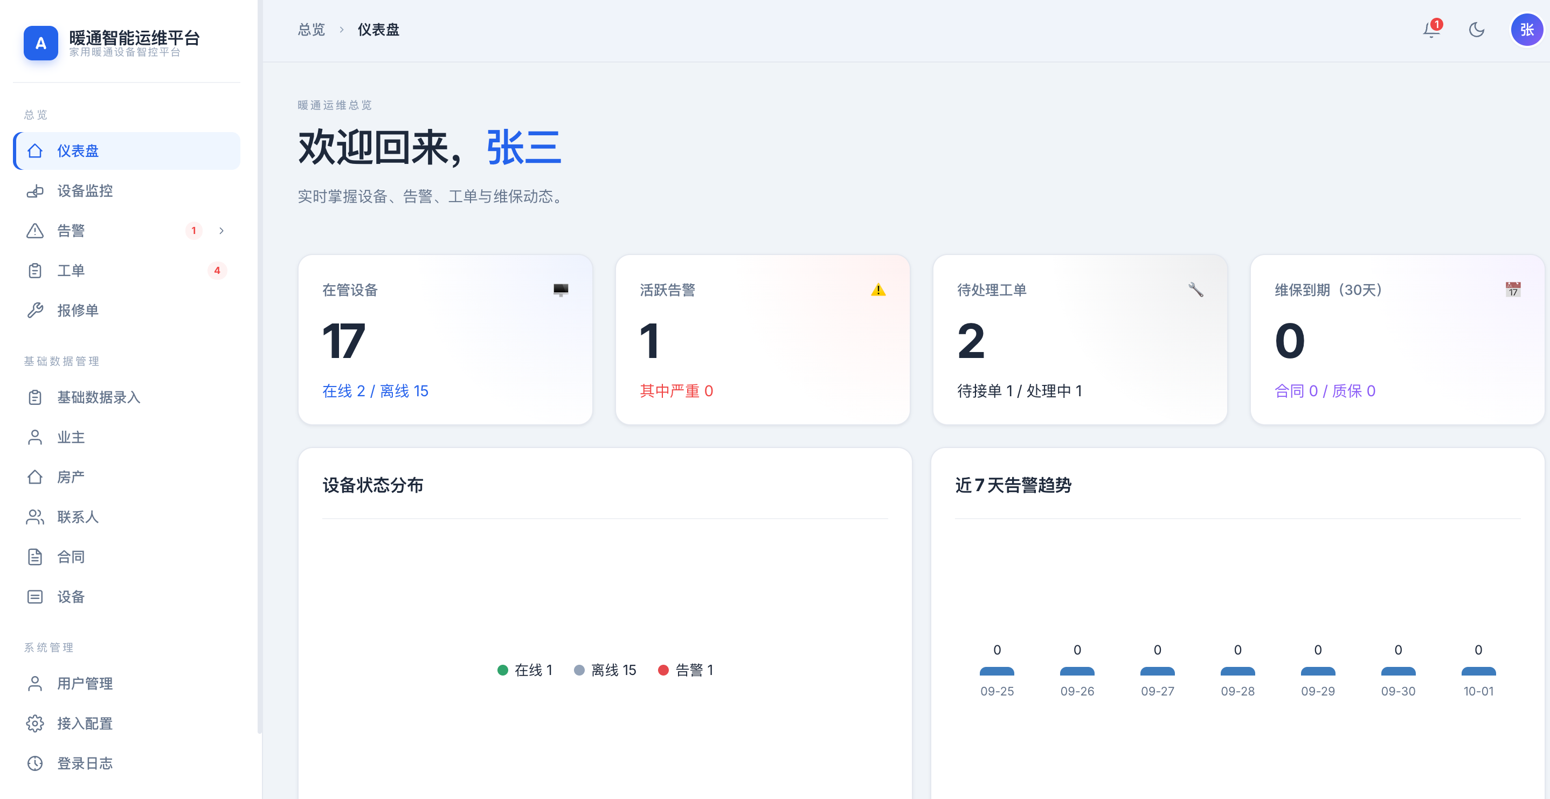This screenshot has width=1550, height=799.
Task: Open the 报修单 menu item
Action: pos(126,310)
